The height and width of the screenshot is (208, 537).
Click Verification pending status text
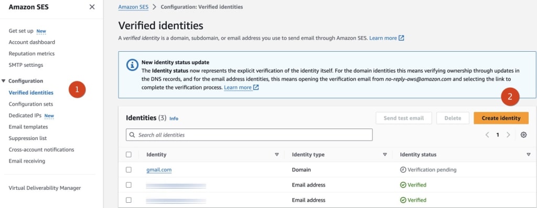pos(432,170)
